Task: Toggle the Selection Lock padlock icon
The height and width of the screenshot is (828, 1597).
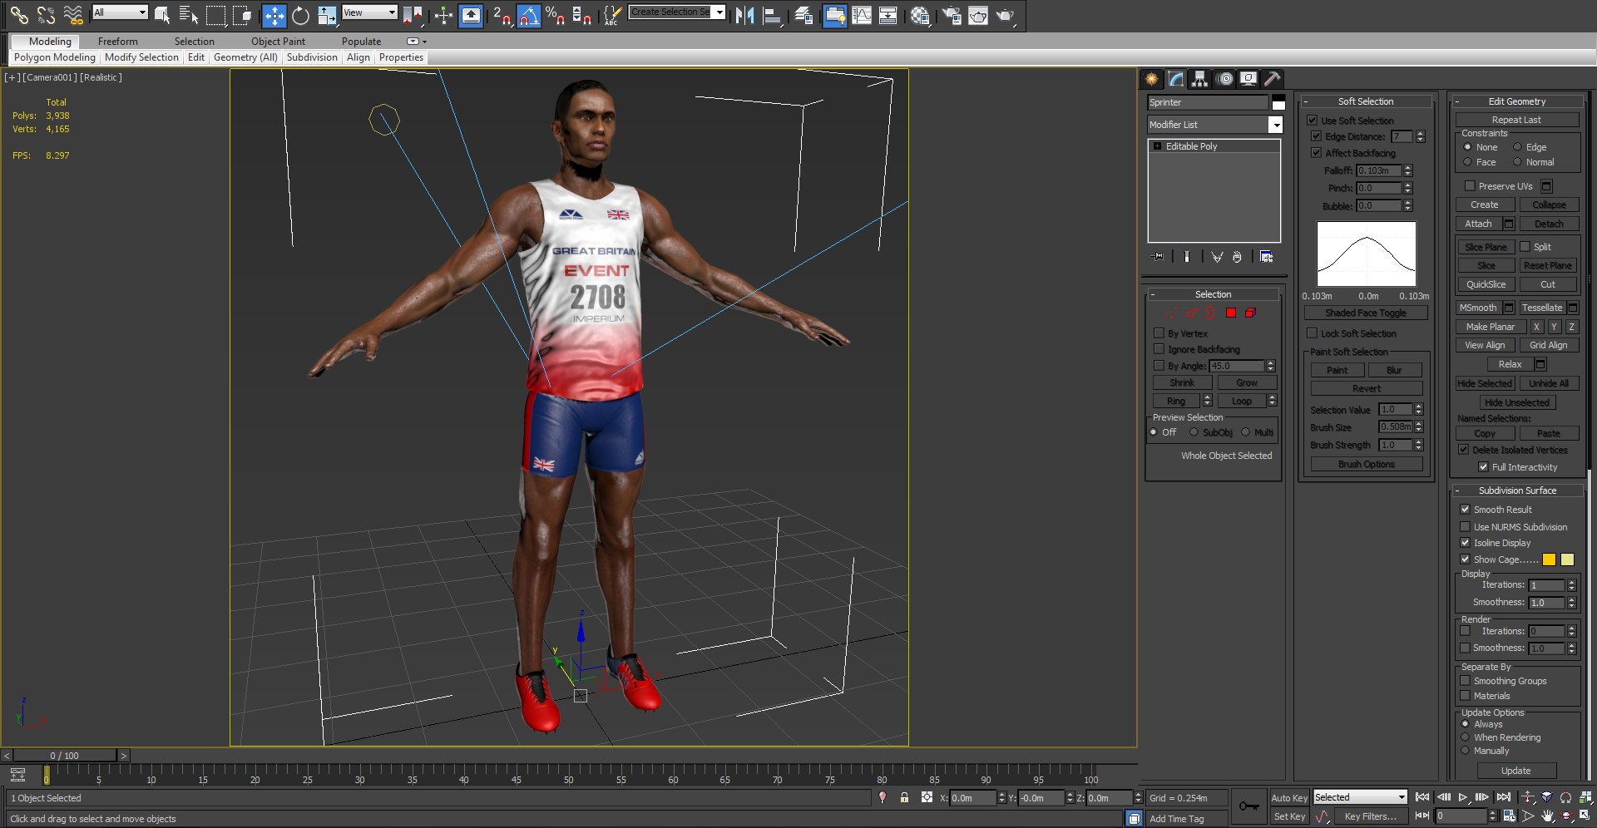Action: pos(904,797)
